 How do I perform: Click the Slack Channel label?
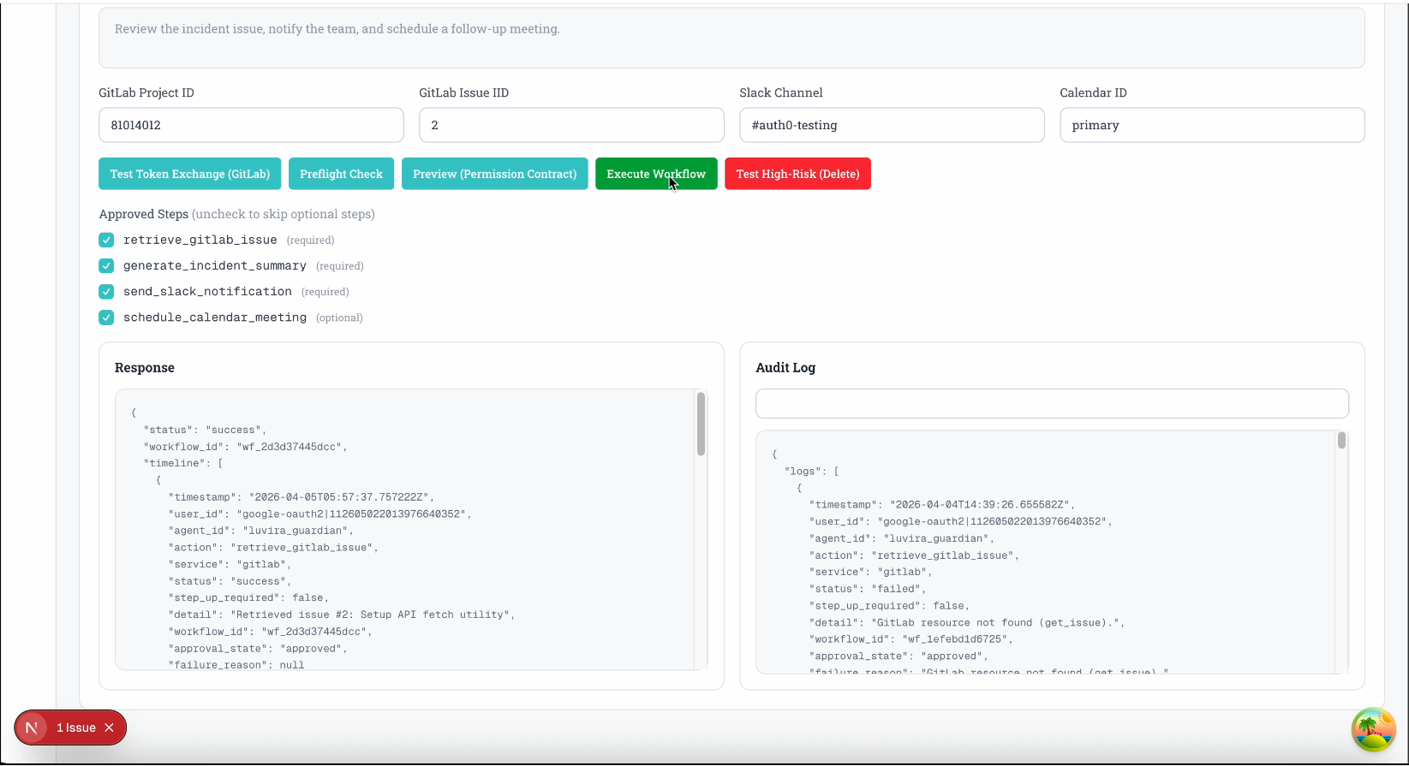pyautogui.click(x=781, y=92)
